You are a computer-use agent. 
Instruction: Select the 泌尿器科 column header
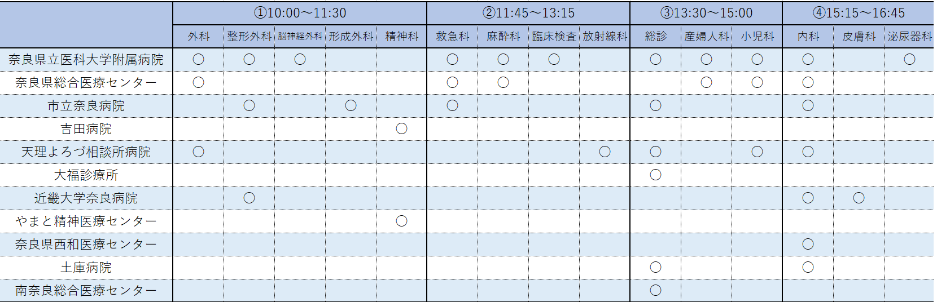coord(909,37)
